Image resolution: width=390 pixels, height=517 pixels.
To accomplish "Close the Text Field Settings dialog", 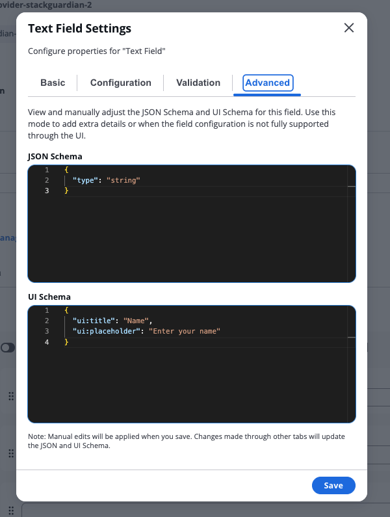I will click(349, 28).
